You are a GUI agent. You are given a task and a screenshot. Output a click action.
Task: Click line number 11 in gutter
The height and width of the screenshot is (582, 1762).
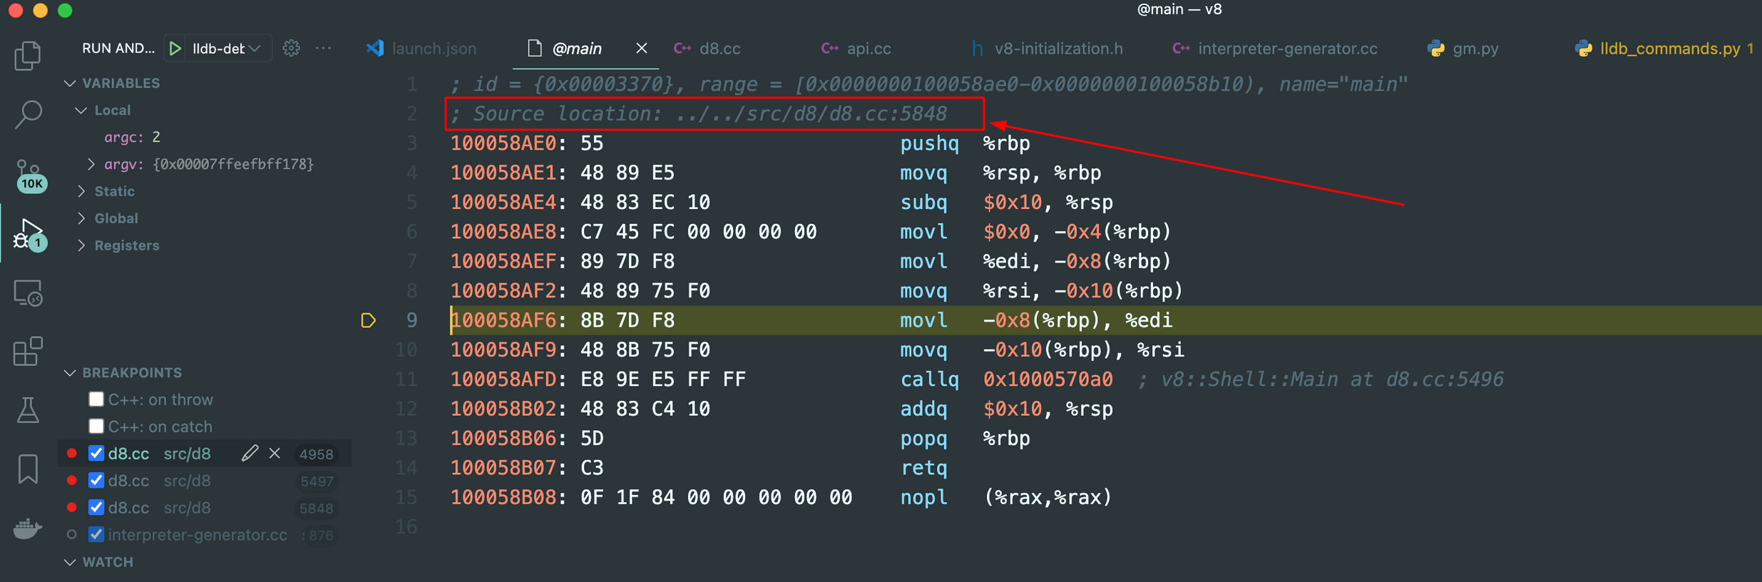(406, 379)
